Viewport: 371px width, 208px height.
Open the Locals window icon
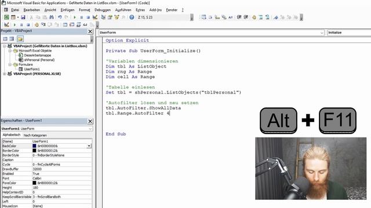[x=65, y=25]
